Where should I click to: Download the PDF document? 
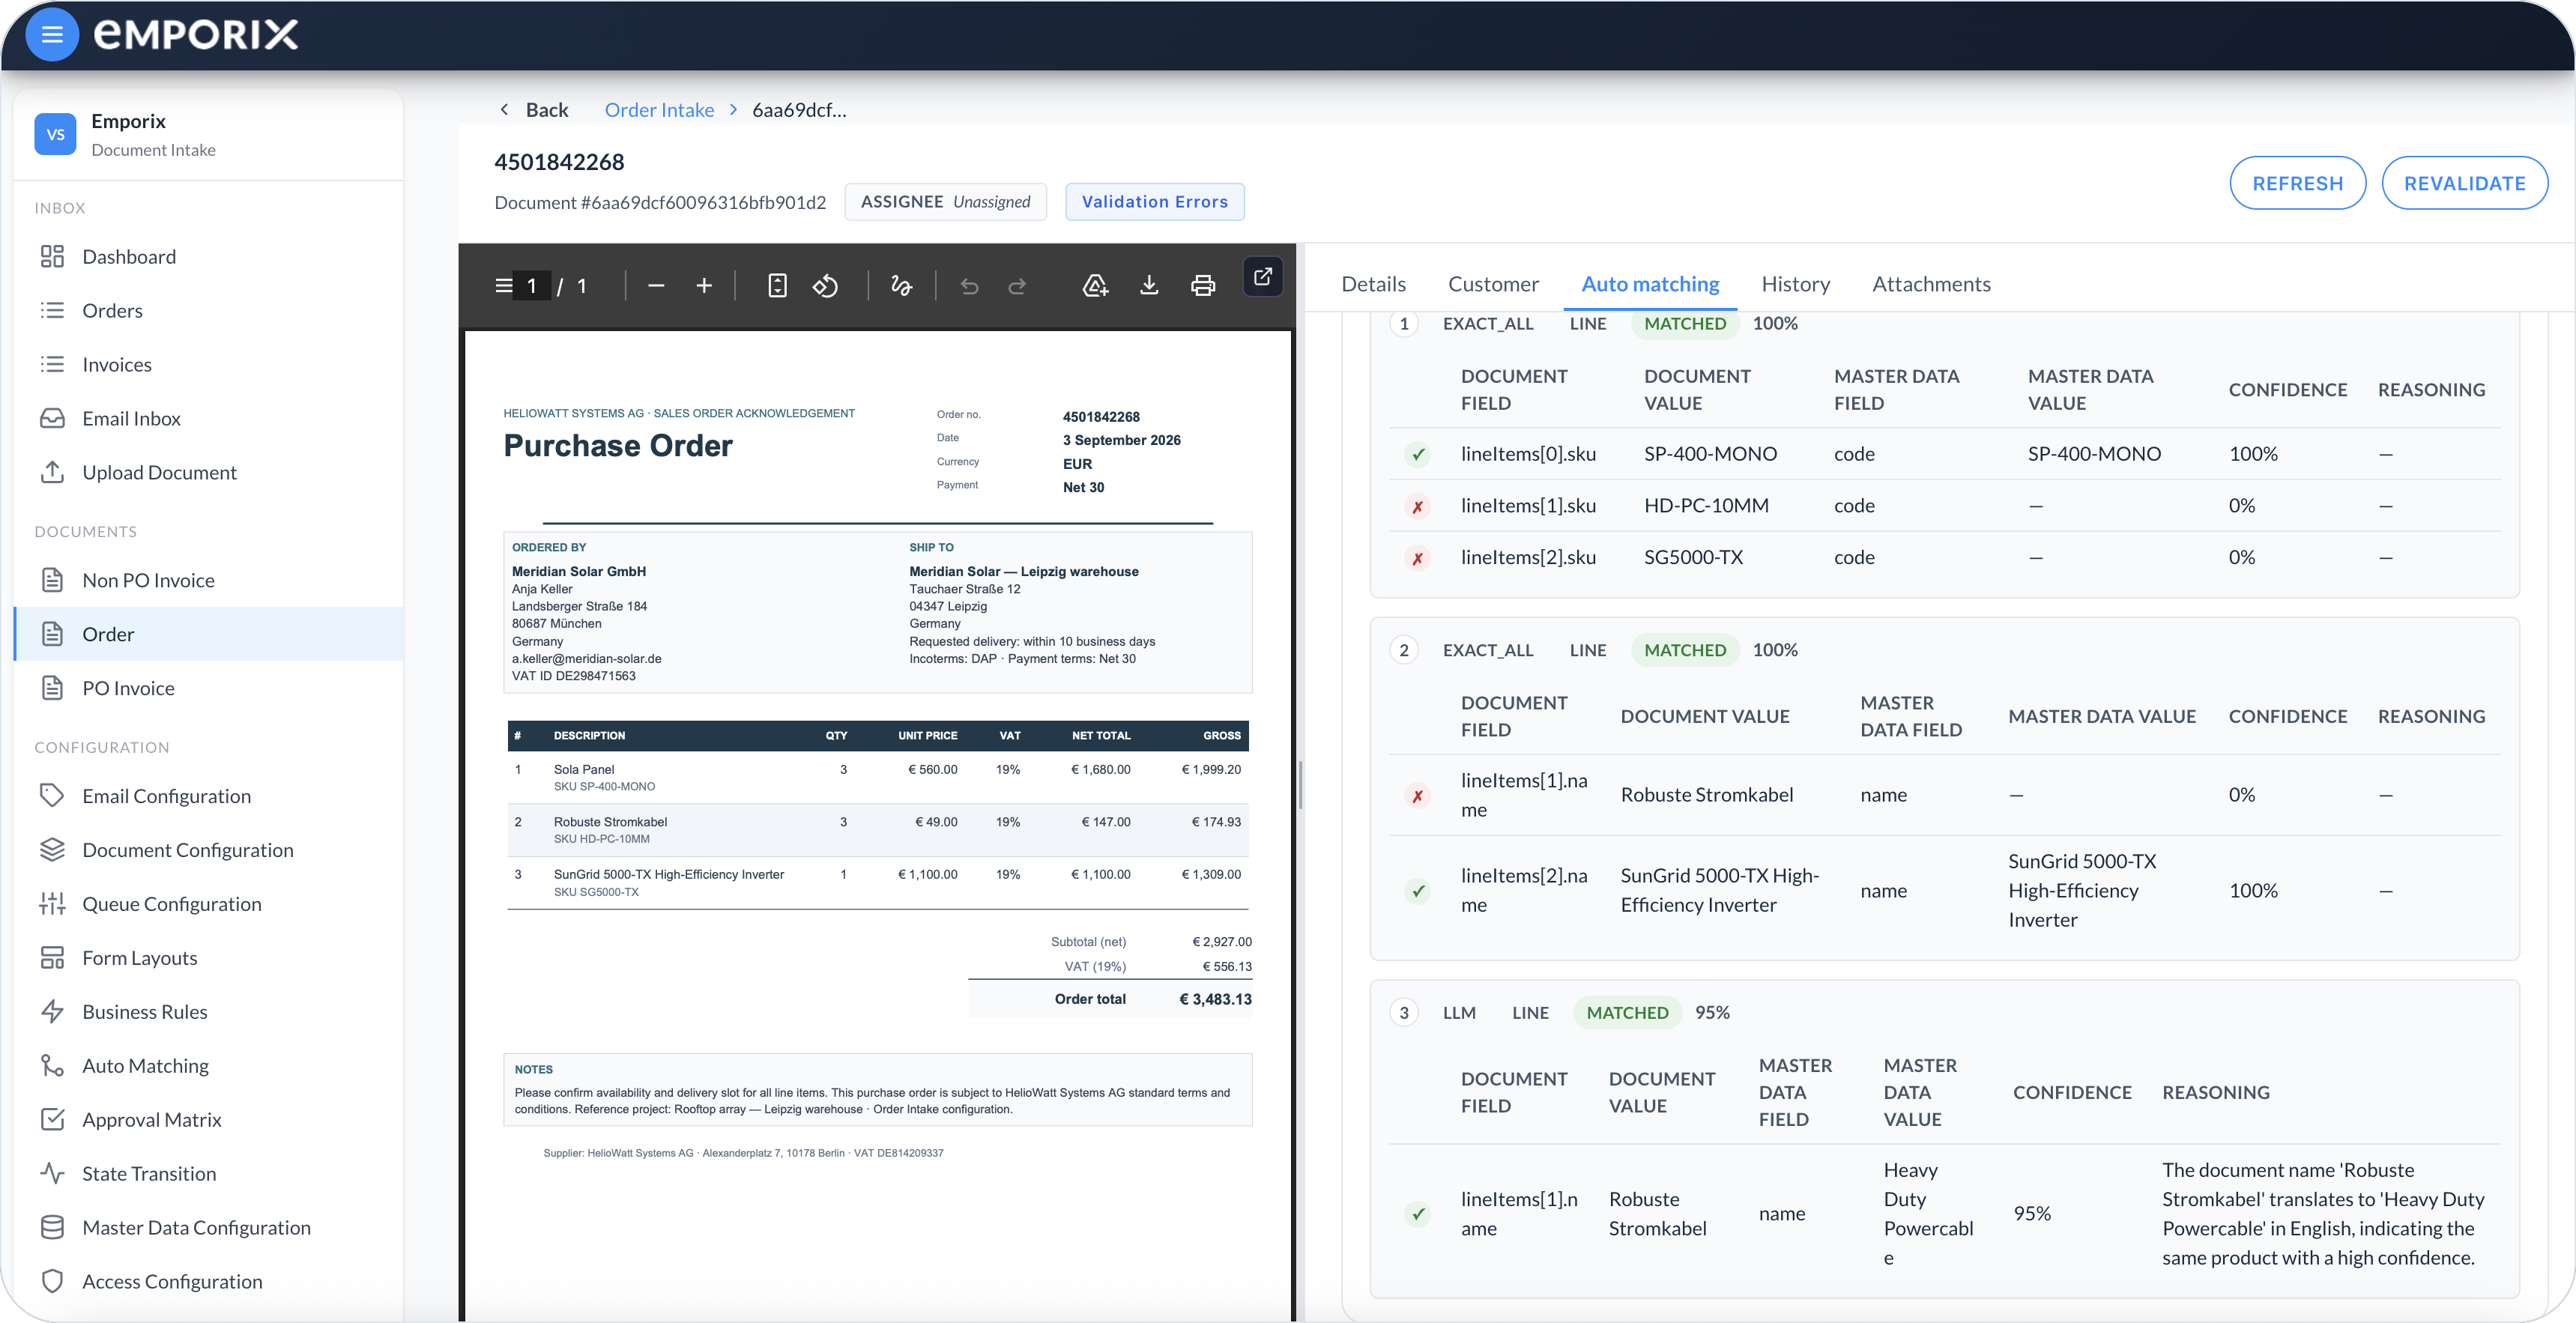coord(1149,286)
